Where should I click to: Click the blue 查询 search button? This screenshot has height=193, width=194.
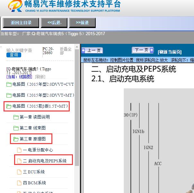(x=14, y=55)
